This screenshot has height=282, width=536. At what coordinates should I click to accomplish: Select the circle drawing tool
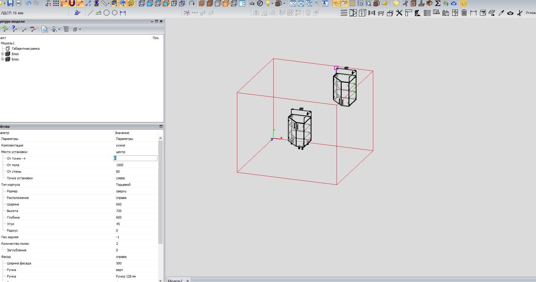click(106, 13)
